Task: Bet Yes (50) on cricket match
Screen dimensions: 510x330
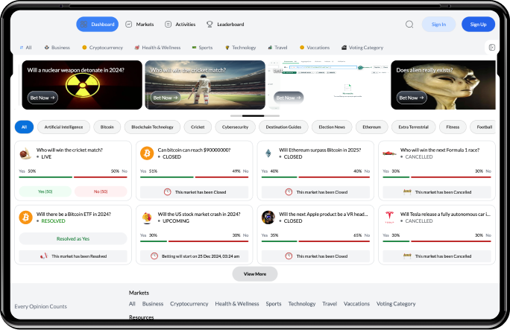Action: point(45,191)
